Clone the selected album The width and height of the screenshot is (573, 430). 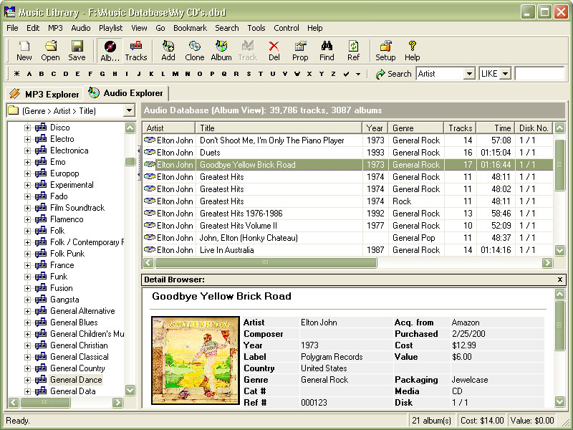pyautogui.click(x=194, y=50)
